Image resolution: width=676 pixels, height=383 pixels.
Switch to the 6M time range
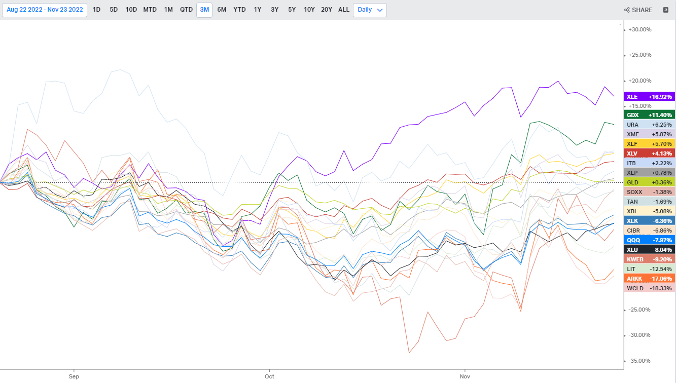pyautogui.click(x=222, y=10)
